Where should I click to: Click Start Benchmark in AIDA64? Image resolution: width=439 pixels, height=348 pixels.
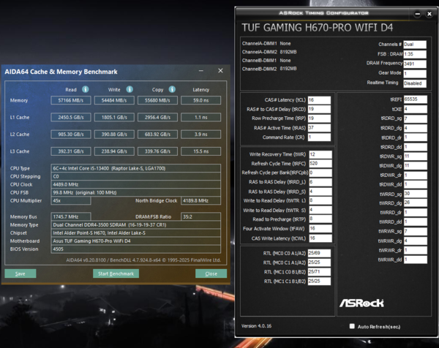point(116,273)
